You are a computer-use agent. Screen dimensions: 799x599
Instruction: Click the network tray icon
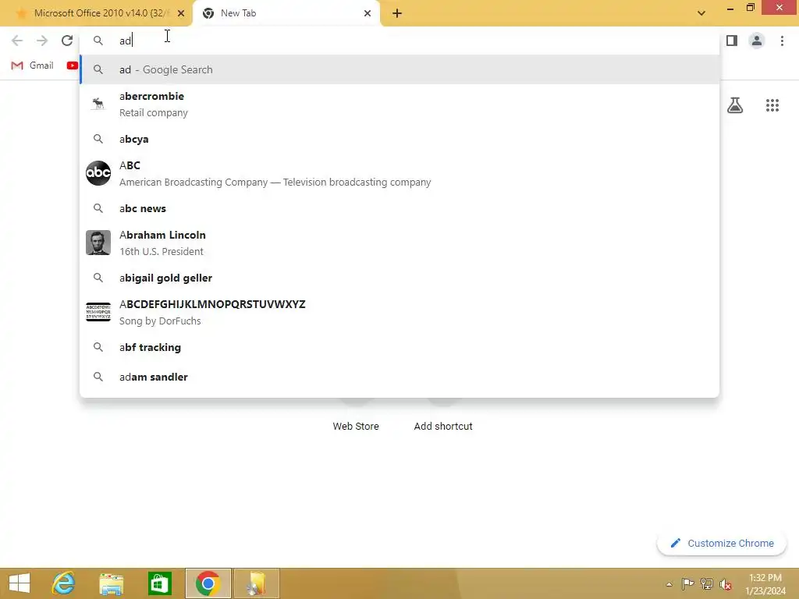(707, 583)
